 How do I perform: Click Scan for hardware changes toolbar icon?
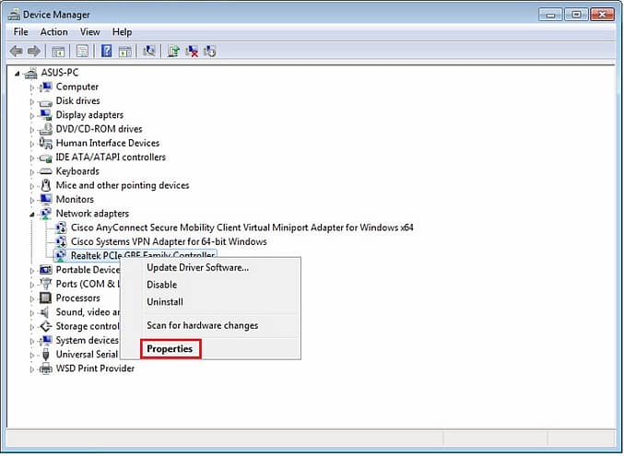pyautogui.click(x=149, y=51)
